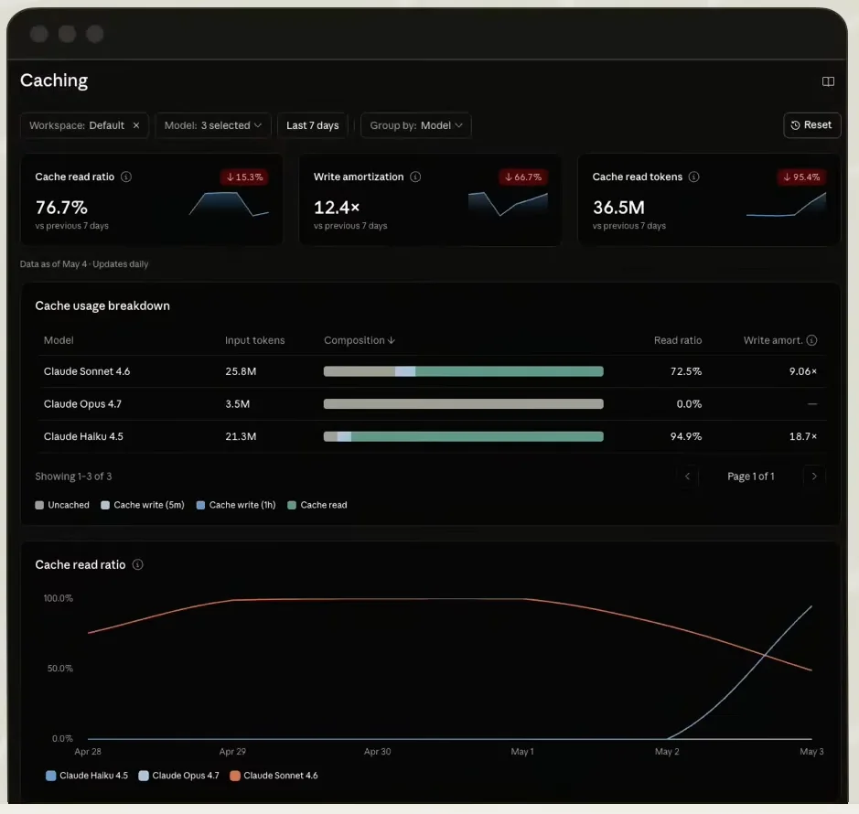Click the Page 1 of 1 label
859x814 pixels.
coord(750,476)
